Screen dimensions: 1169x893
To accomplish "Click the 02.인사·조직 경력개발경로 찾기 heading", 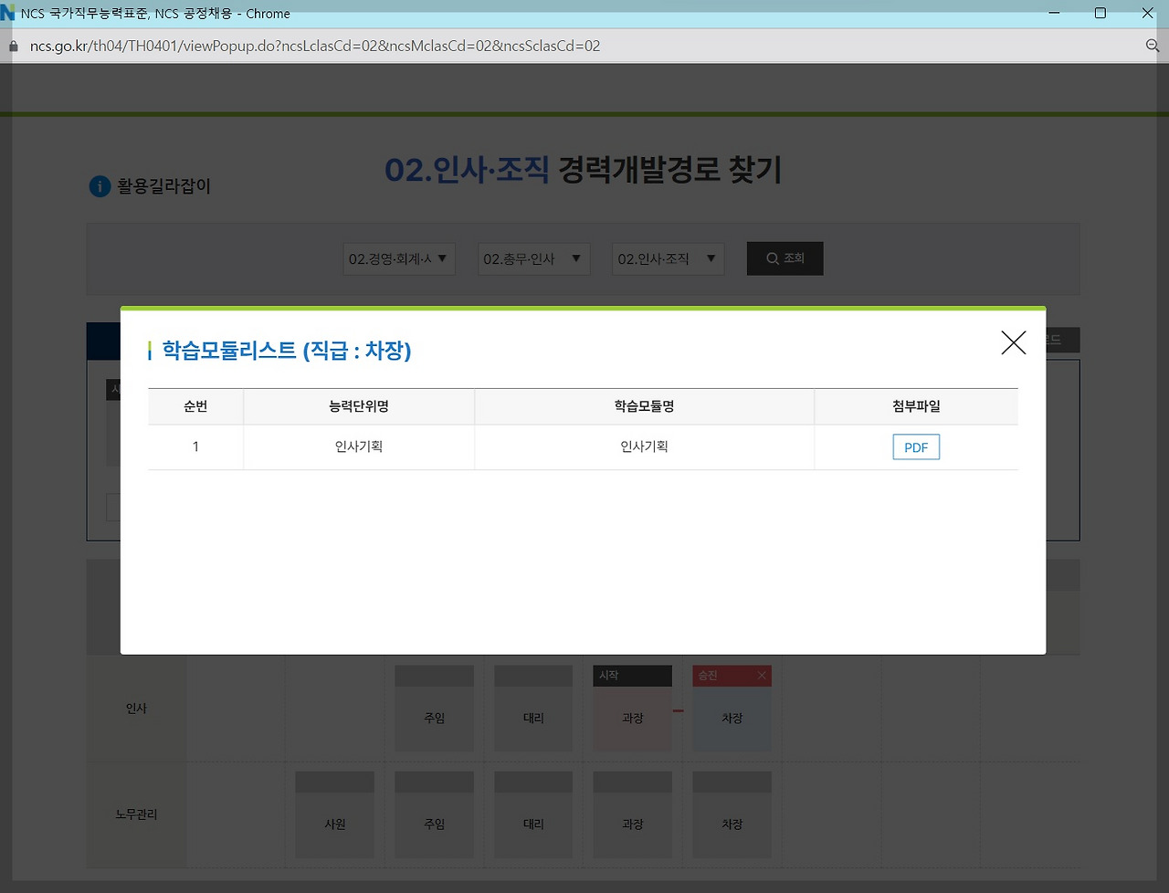I will tap(584, 170).
